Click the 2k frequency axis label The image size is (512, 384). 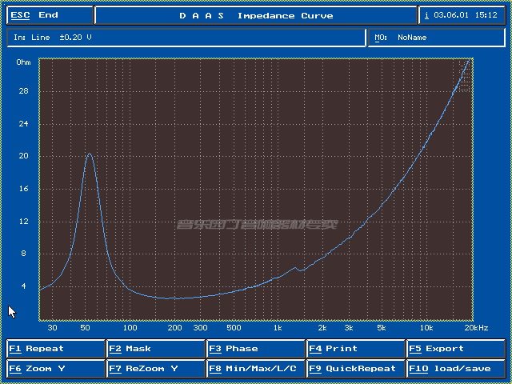(x=322, y=328)
